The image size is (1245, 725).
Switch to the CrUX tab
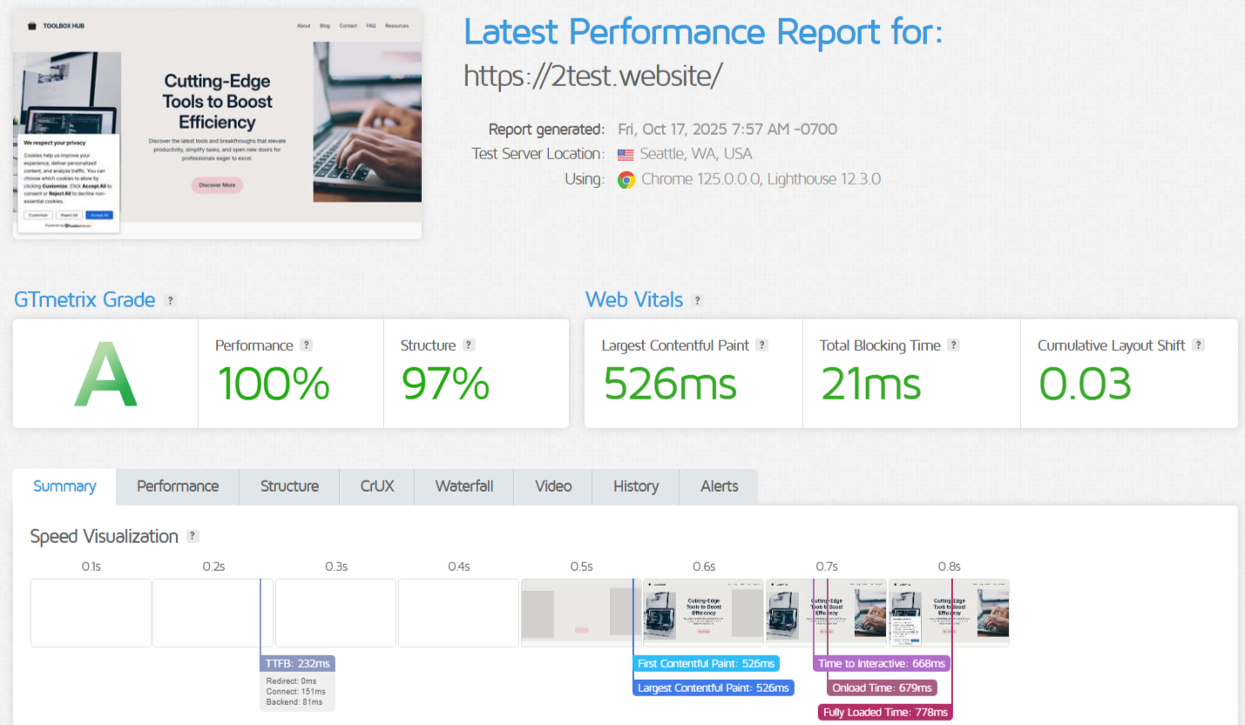click(x=377, y=487)
